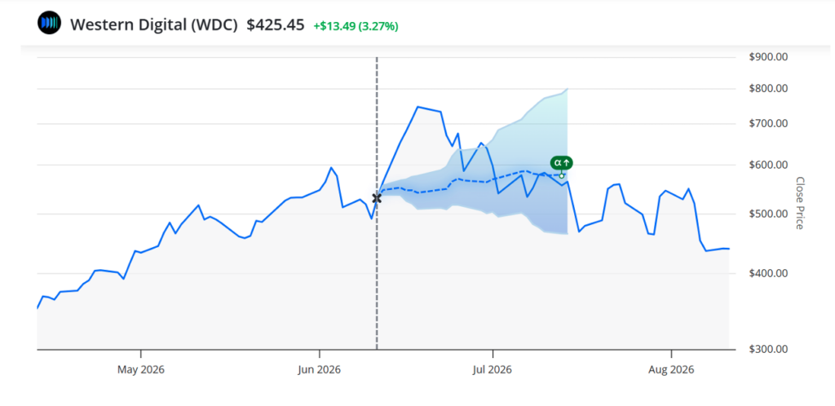
Task: Click the Jun 2026 axis label
Action: click(319, 369)
